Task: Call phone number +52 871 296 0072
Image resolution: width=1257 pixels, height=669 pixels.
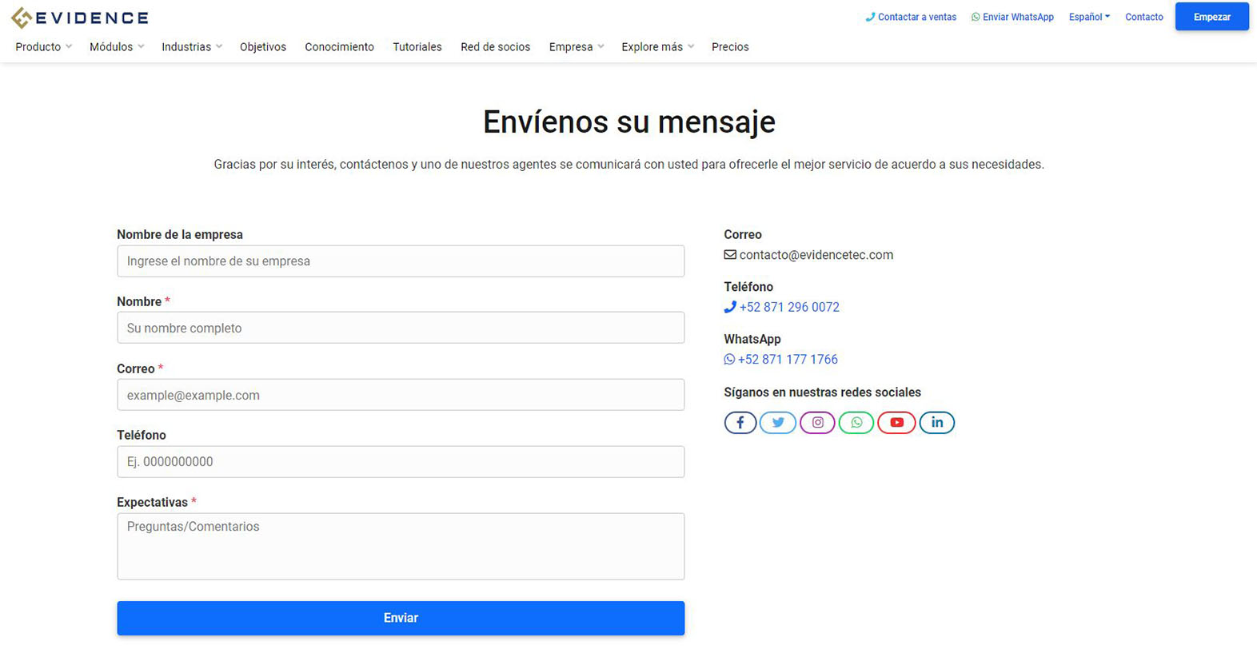Action: point(782,307)
